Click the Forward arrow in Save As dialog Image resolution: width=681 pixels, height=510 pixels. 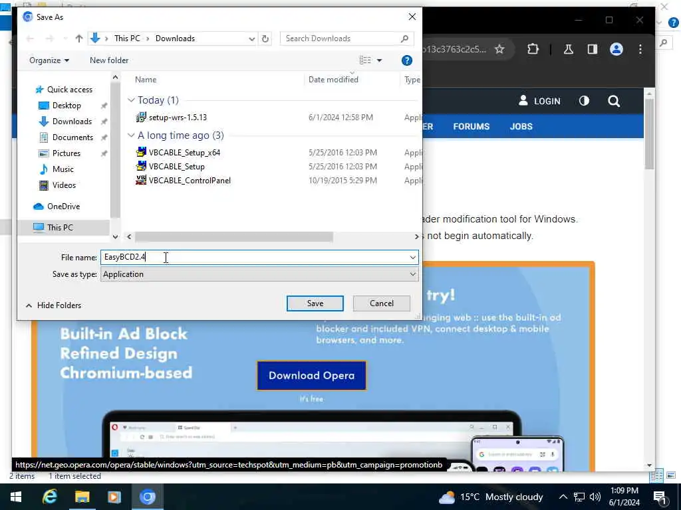[x=49, y=39]
